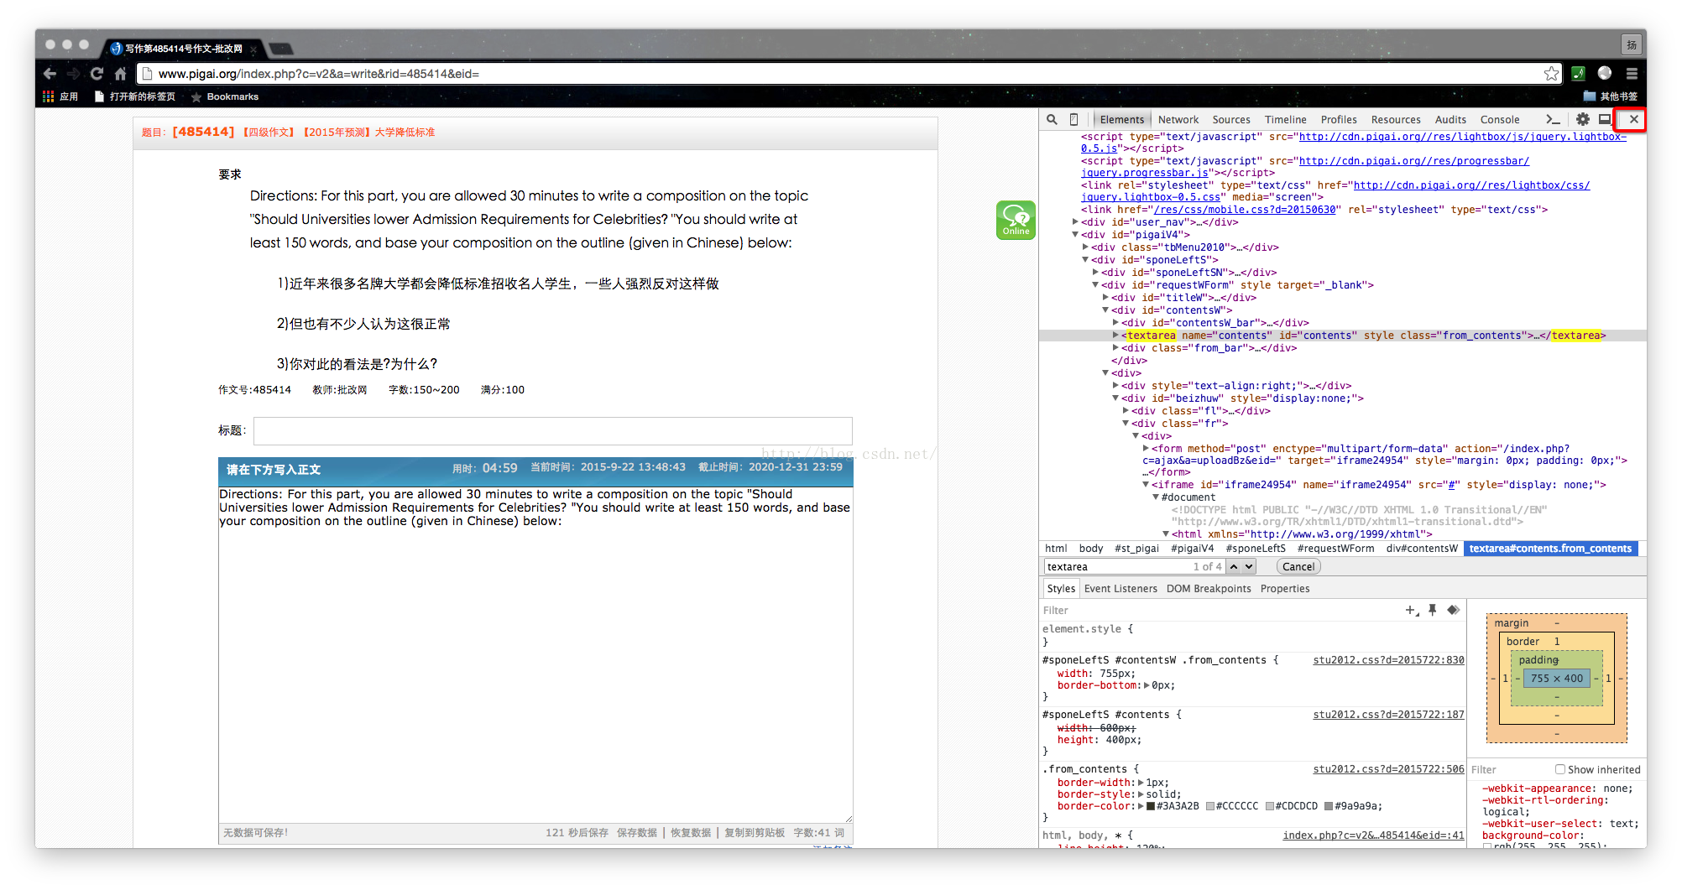
Task: Click 复制到剪贴板 link
Action: pos(755,833)
